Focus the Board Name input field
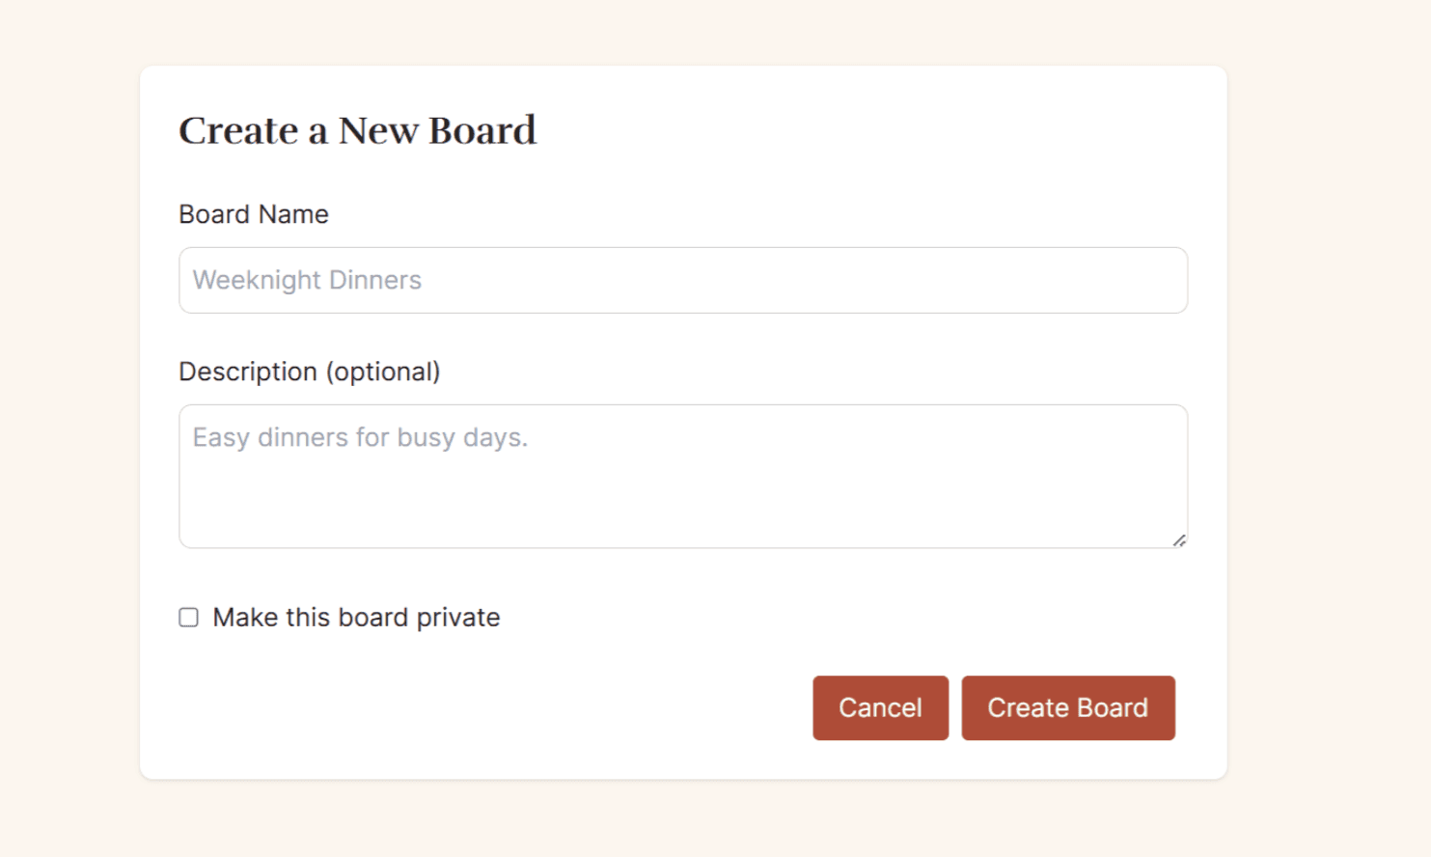 coord(683,280)
